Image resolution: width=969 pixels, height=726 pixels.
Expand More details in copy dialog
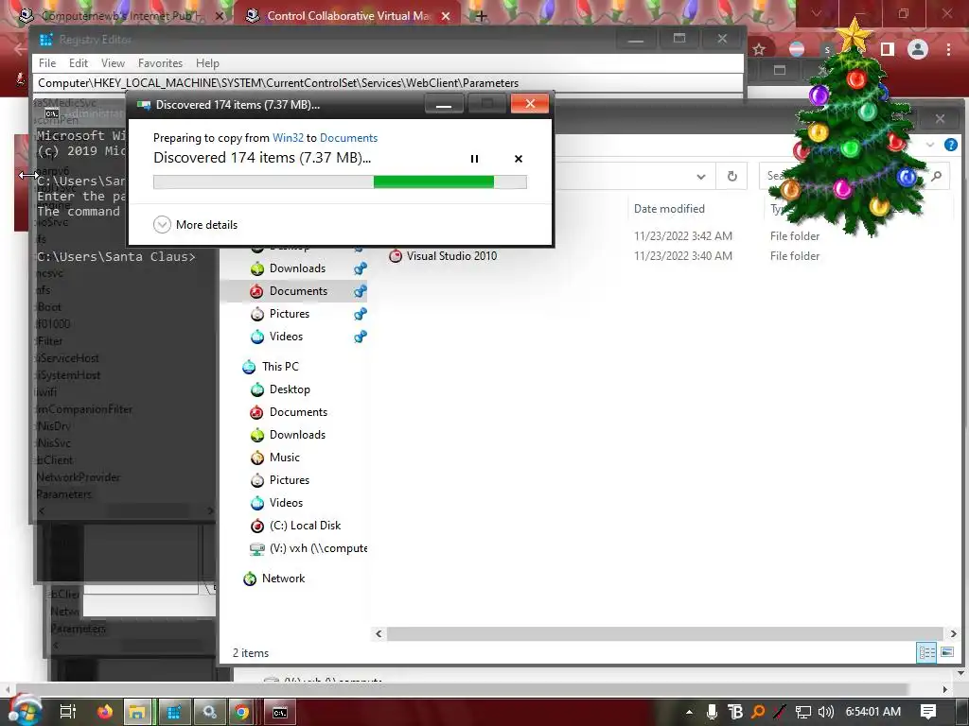(195, 225)
